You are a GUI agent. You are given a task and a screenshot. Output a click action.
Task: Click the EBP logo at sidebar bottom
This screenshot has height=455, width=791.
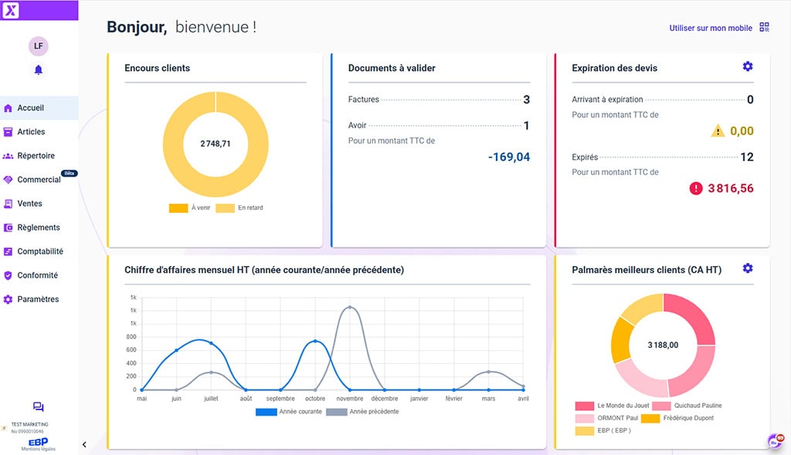[39, 442]
